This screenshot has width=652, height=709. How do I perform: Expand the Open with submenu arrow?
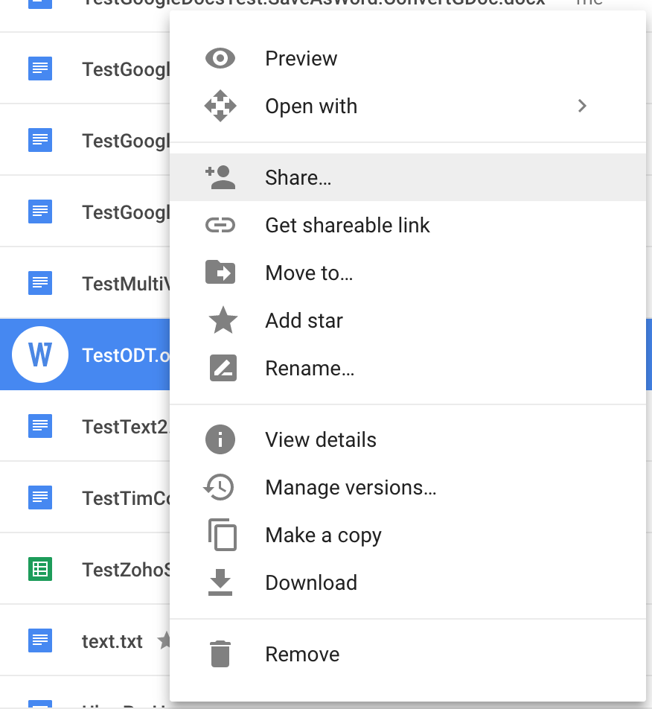click(583, 106)
